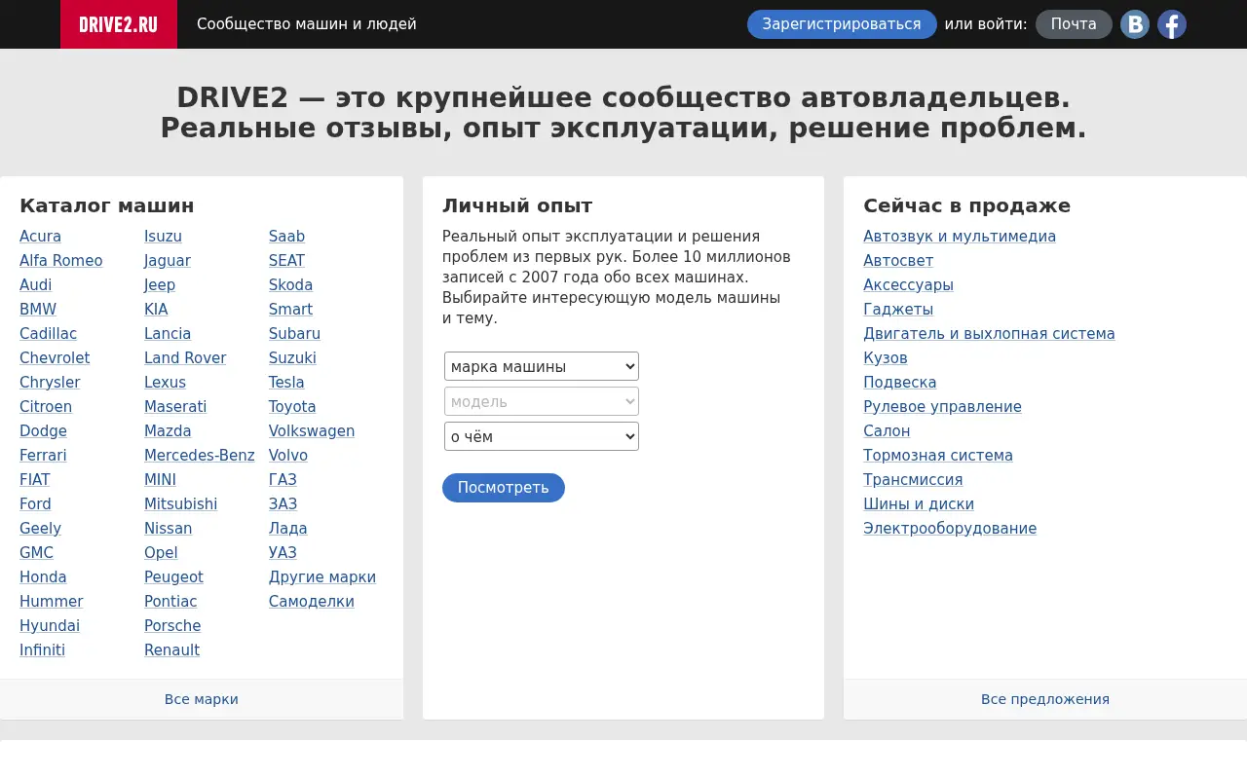
Task: Choose Mitsubishi in the catalog
Action: 181,504
